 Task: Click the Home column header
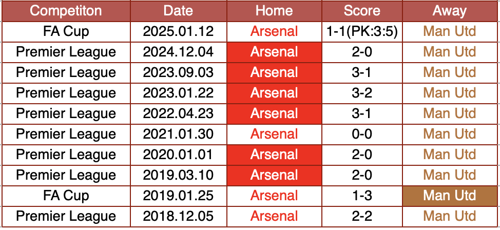click(274, 11)
